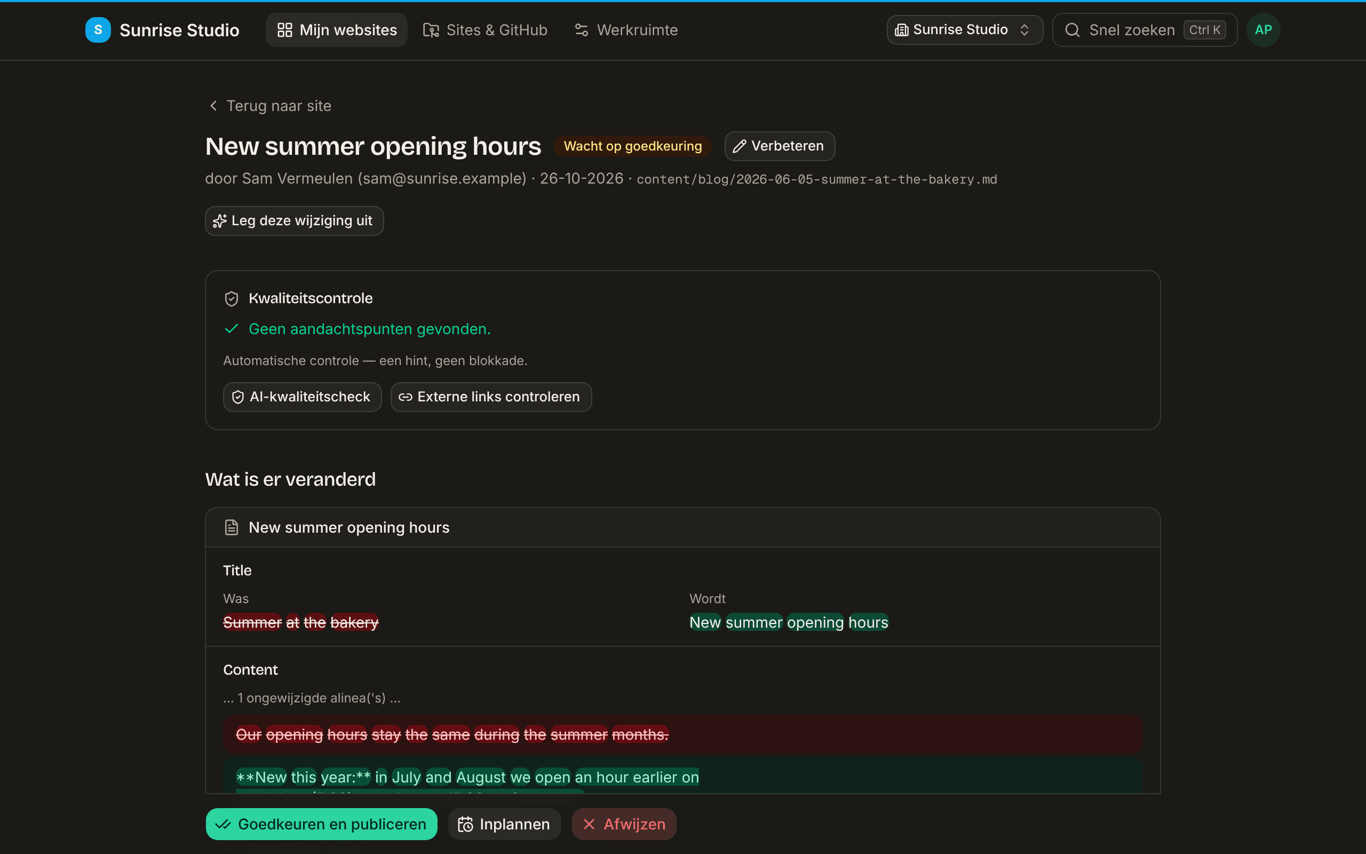This screenshot has height=854, width=1366.
Task: Open the Werkruimte tab
Action: click(x=626, y=30)
